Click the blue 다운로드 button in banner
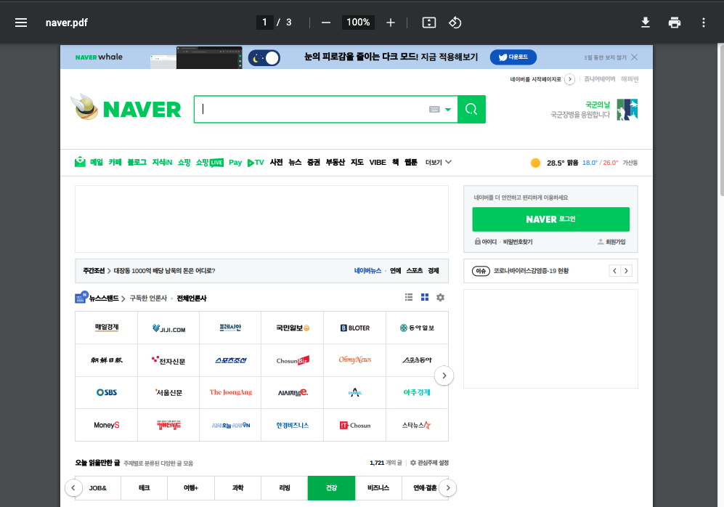 tap(513, 57)
